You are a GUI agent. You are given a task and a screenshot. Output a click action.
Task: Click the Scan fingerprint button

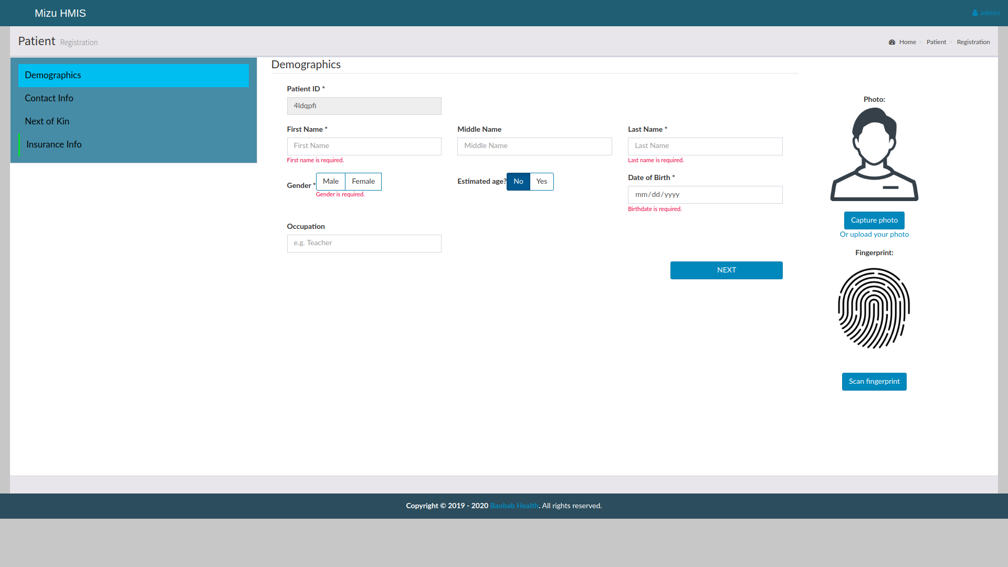click(x=874, y=382)
